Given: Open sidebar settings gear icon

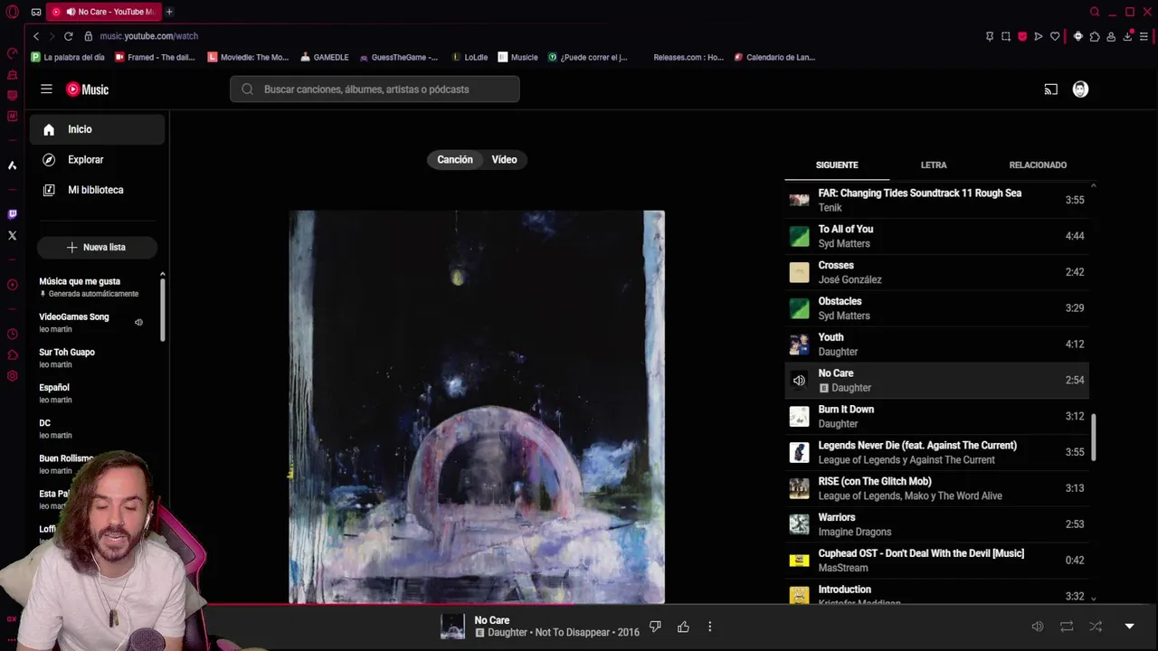Looking at the screenshot, I should (x=12, y=376).
